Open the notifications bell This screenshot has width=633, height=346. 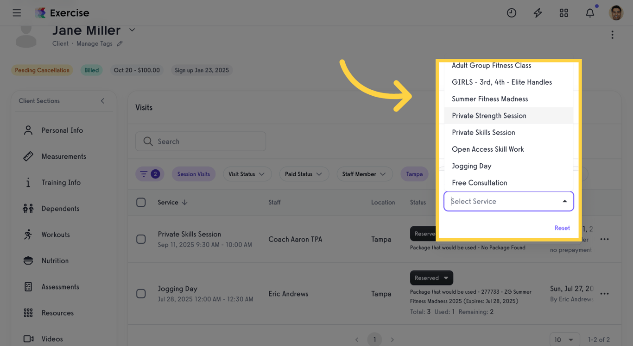click(590, 13)
